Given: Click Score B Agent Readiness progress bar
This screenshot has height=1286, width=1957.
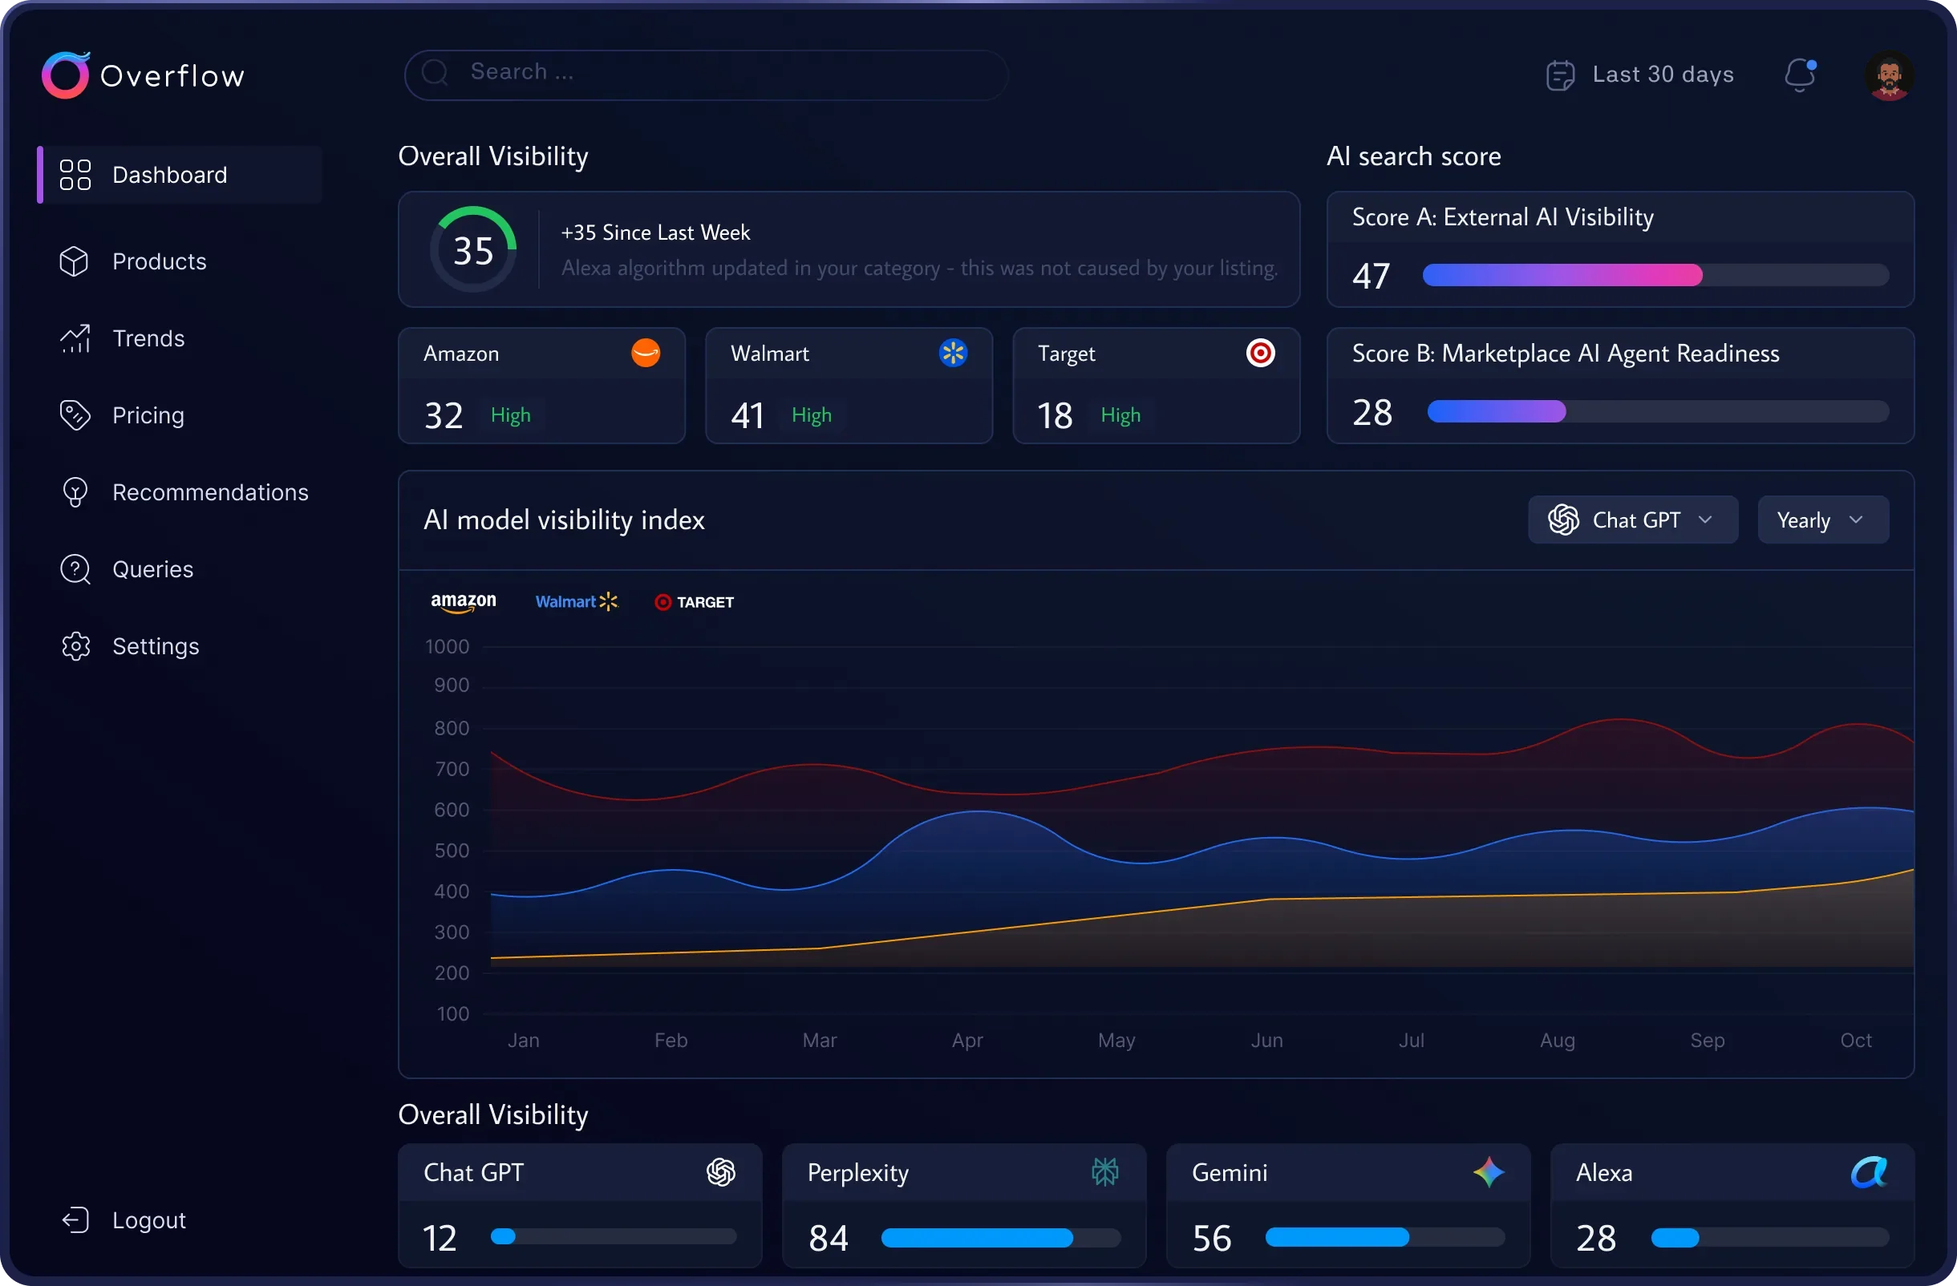Looking at the screenshot, I should (1658, 410).
